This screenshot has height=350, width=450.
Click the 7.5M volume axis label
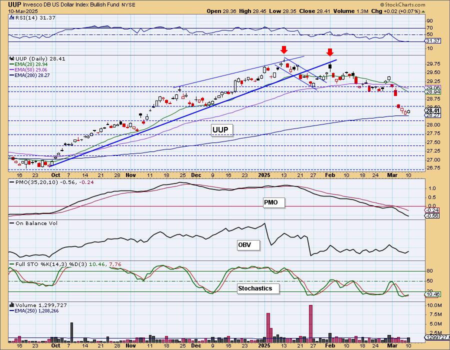pos(435,314)
